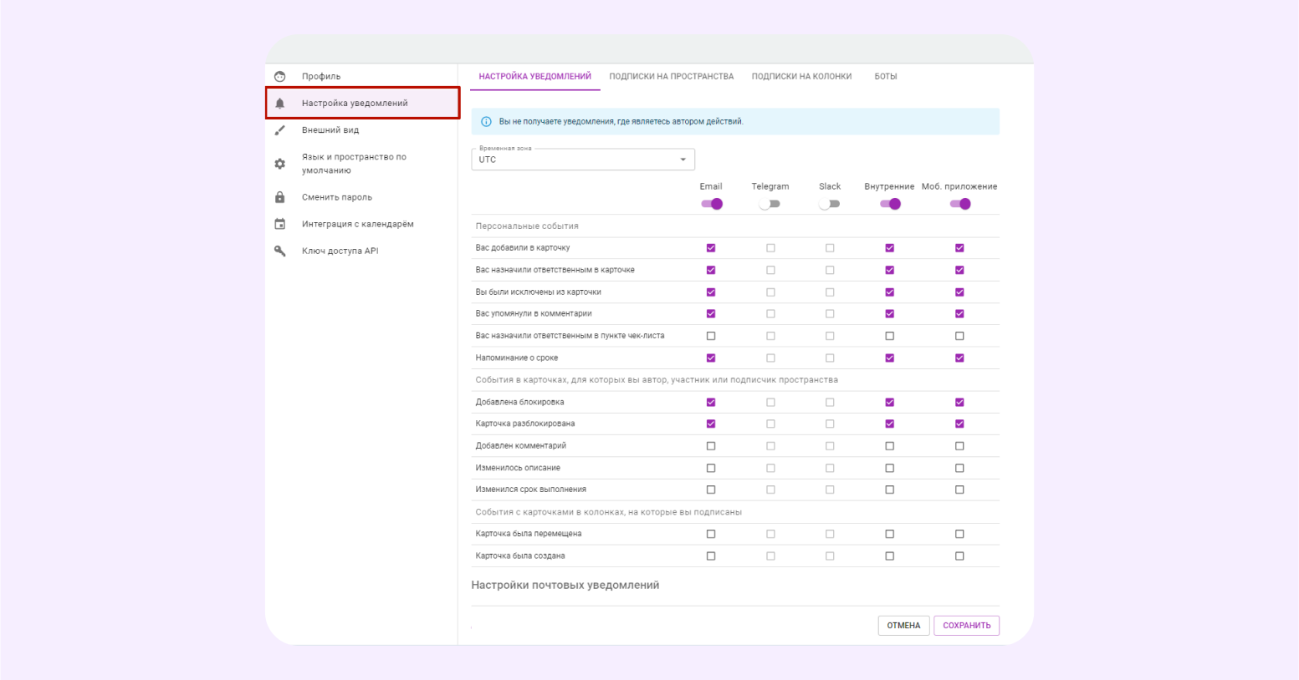This screenshot has width=1299, height=680.
Task: Check Email for Добавлен комментарий
Action: pos(711,446)
